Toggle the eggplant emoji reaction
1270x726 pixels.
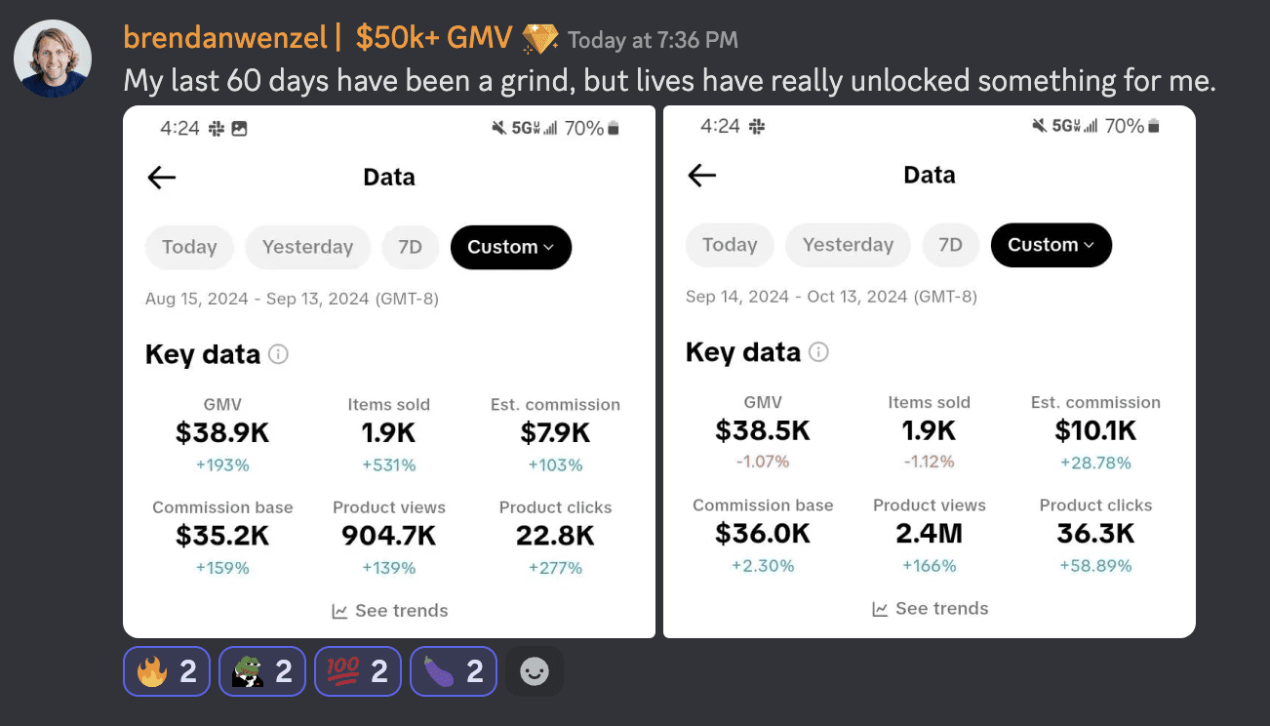pos(453,670)
